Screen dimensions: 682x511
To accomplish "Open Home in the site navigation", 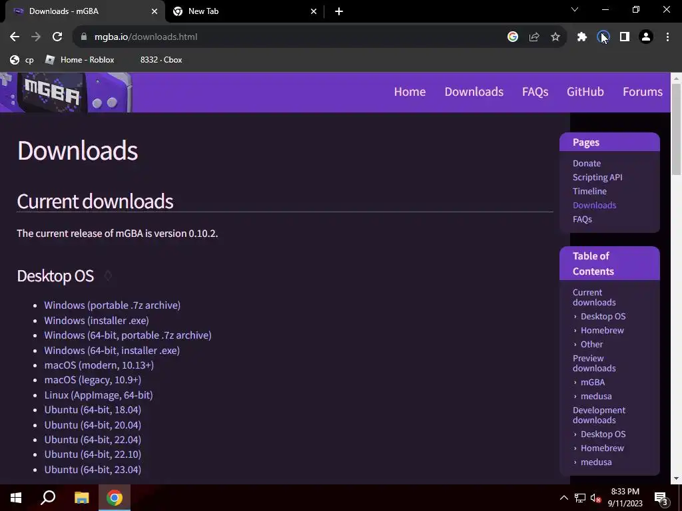I will click(x=410, y=92).
